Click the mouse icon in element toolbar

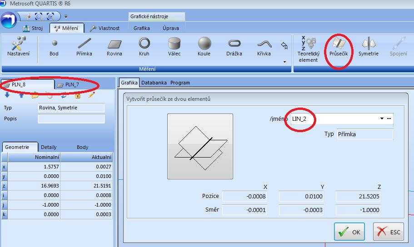(49, 95)
